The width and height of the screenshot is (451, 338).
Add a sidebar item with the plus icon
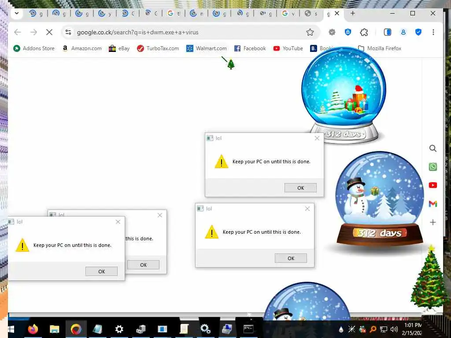tap(433, 222)
